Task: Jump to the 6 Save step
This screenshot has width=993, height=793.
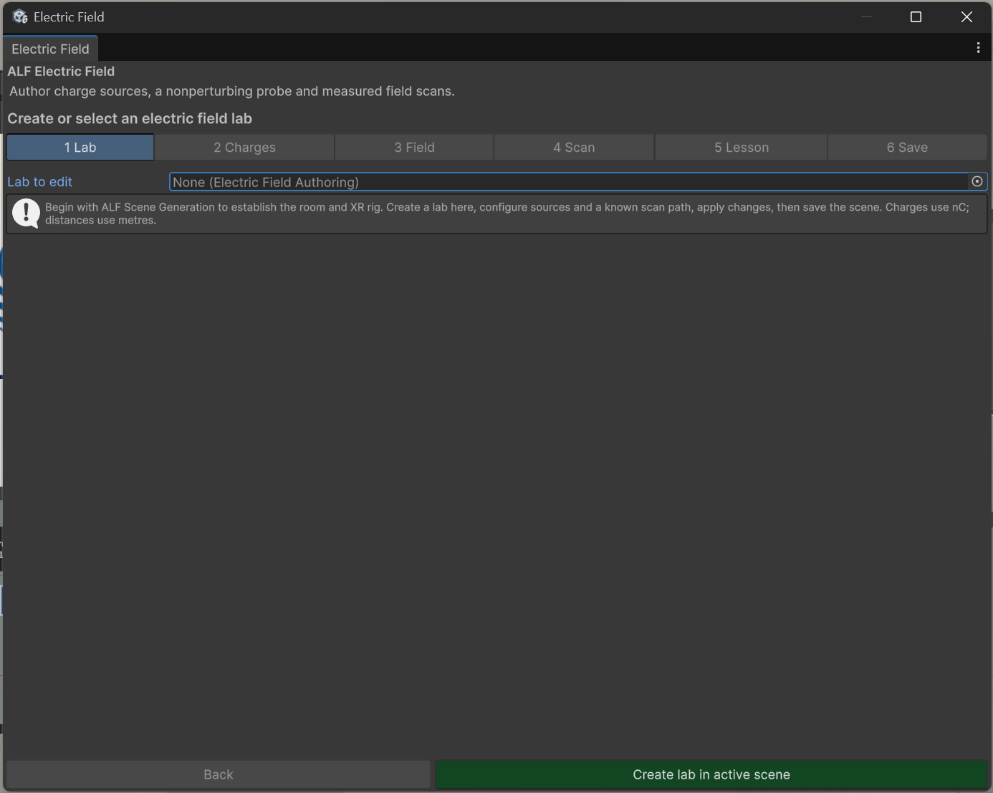Action: (907, 148)
